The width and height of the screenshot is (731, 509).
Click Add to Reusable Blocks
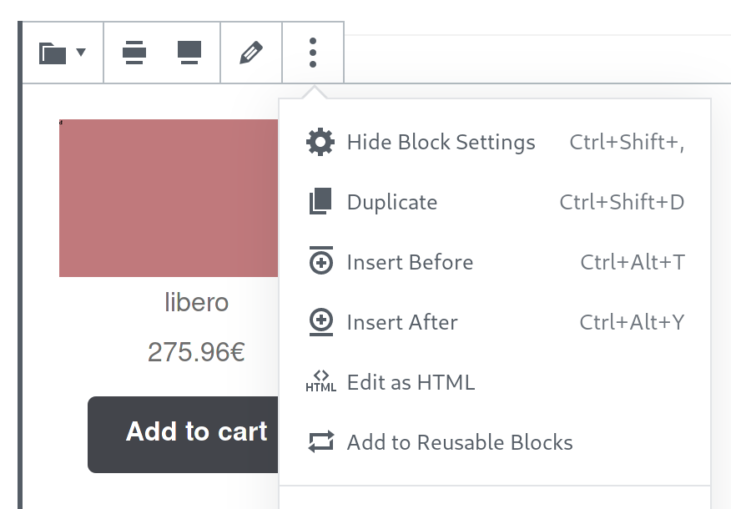pos(495,442)
